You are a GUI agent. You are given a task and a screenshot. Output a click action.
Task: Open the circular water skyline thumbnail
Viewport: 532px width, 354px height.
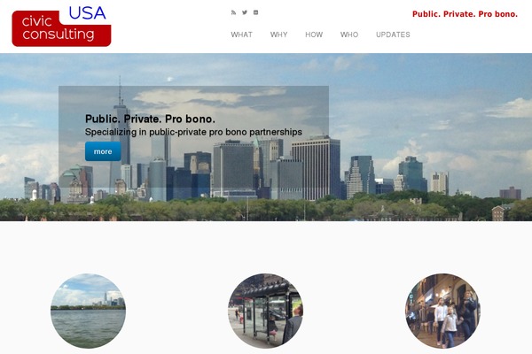(88, 311)
